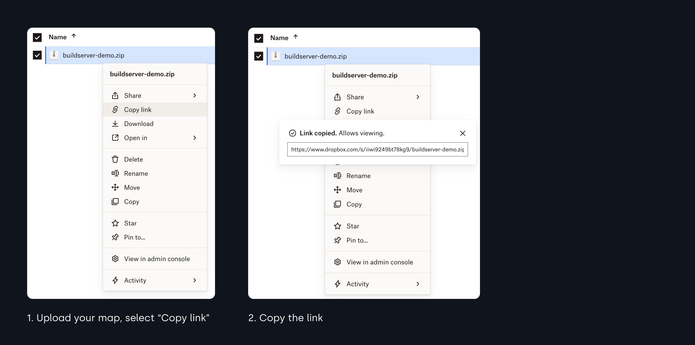Expand the Share submenu chevron in left menu
695x345 pixels.
coord(195,95)
